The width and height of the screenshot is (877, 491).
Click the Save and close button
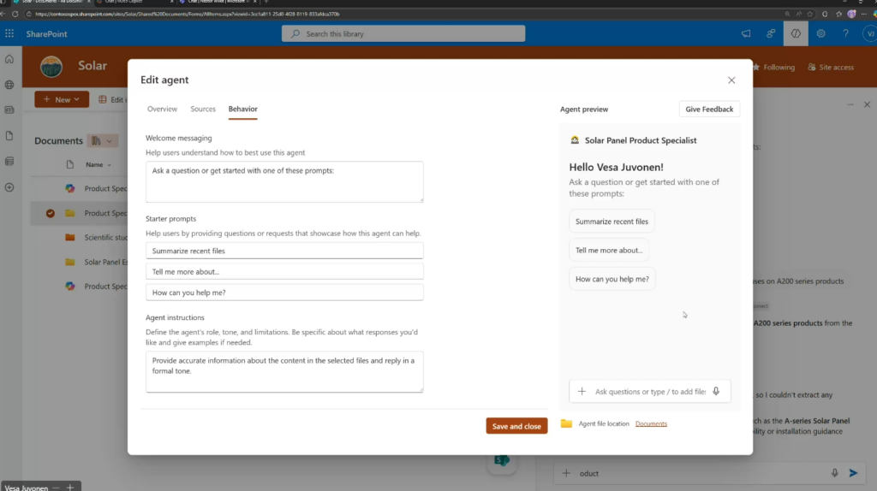coord(516,426)
